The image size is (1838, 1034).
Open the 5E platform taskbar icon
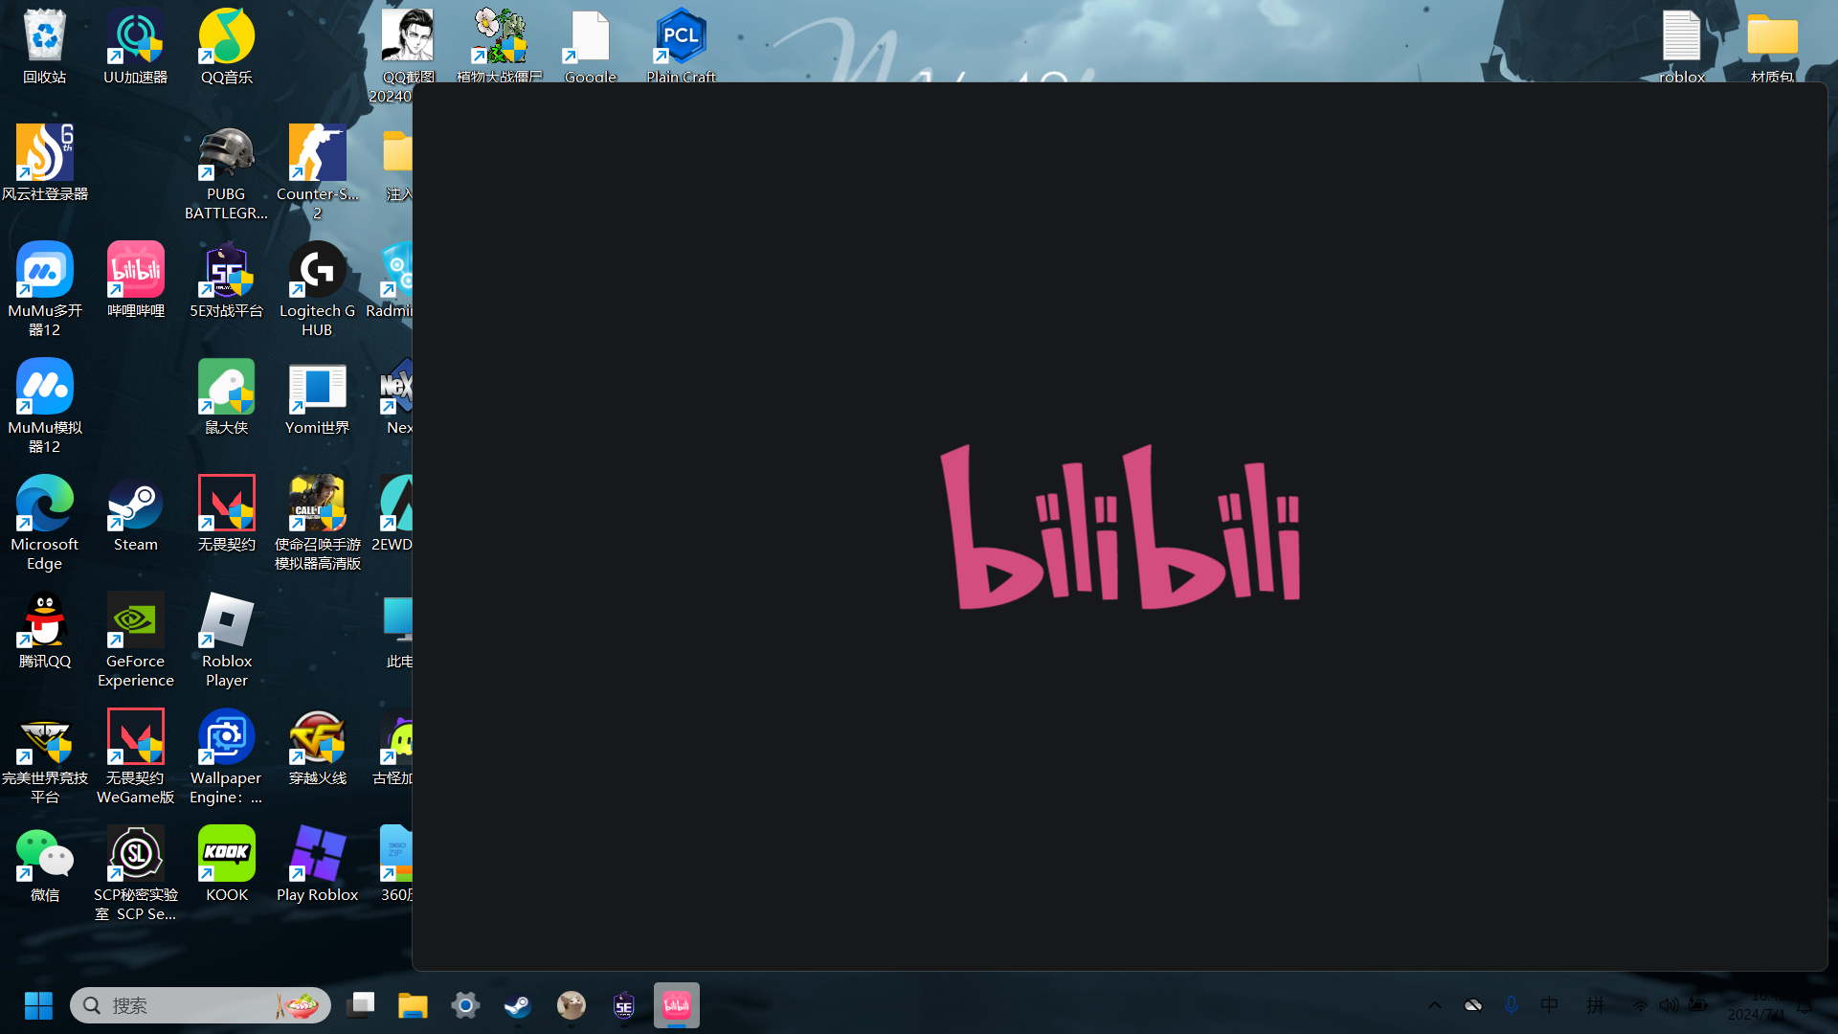(x=624, y=1005)
